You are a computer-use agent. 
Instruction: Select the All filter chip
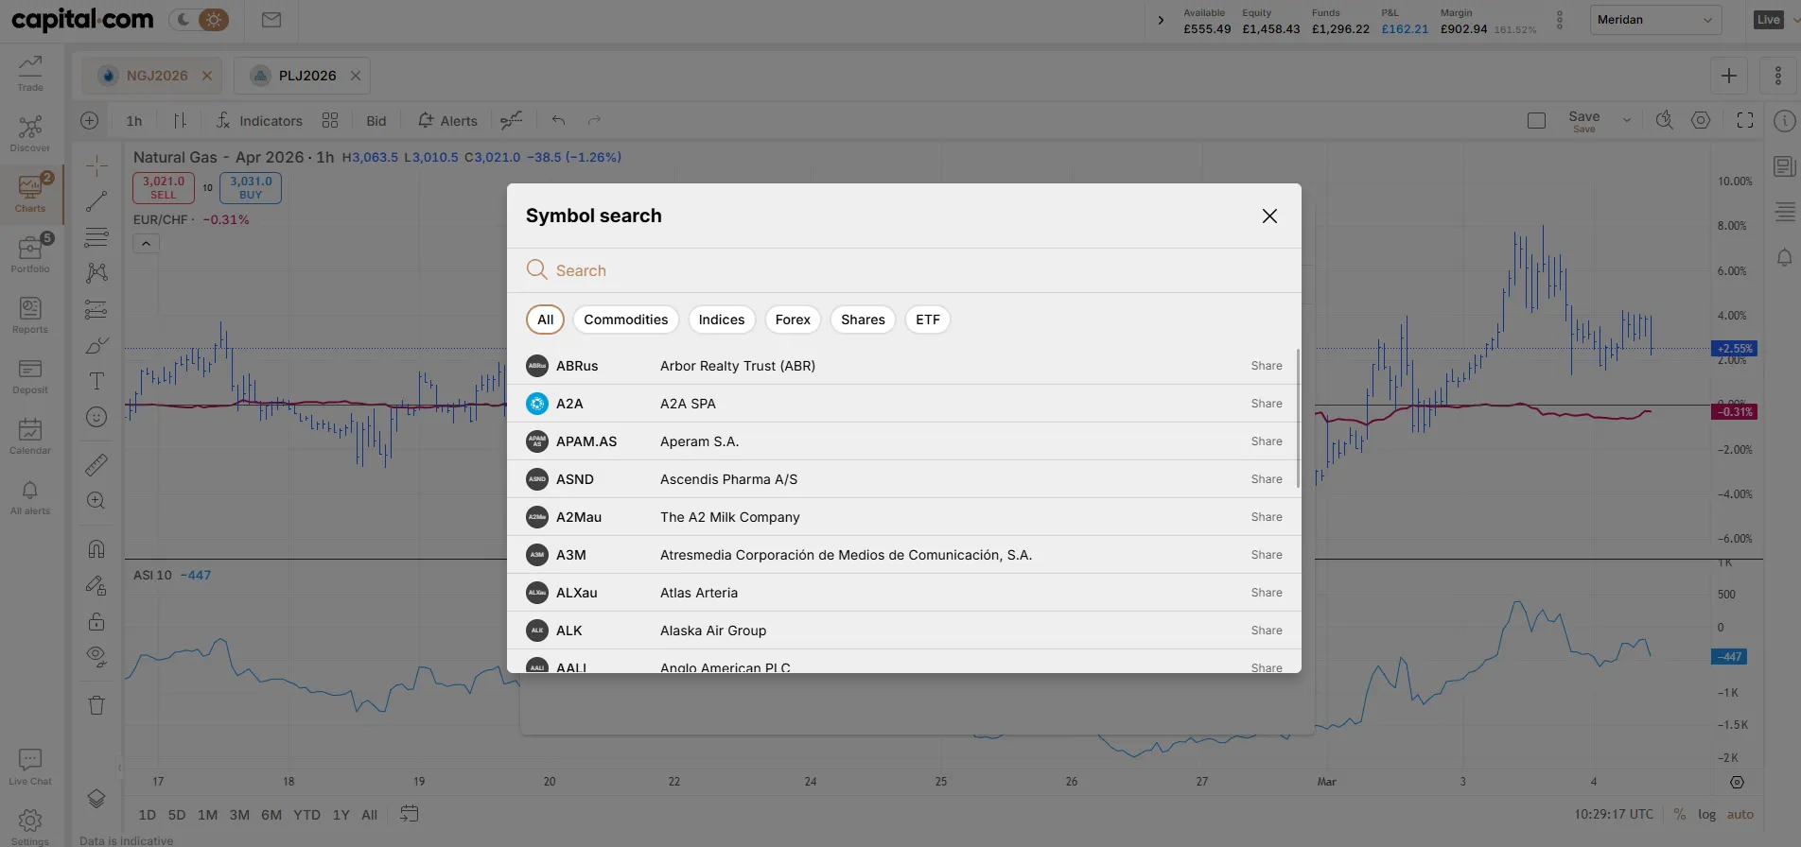pyautogui.click(x=545, y=320)
